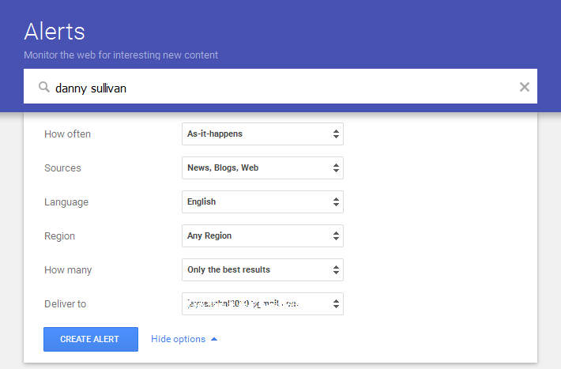
Task: Open the Deliver to email dropdown
Action: (x=262, y=303)
